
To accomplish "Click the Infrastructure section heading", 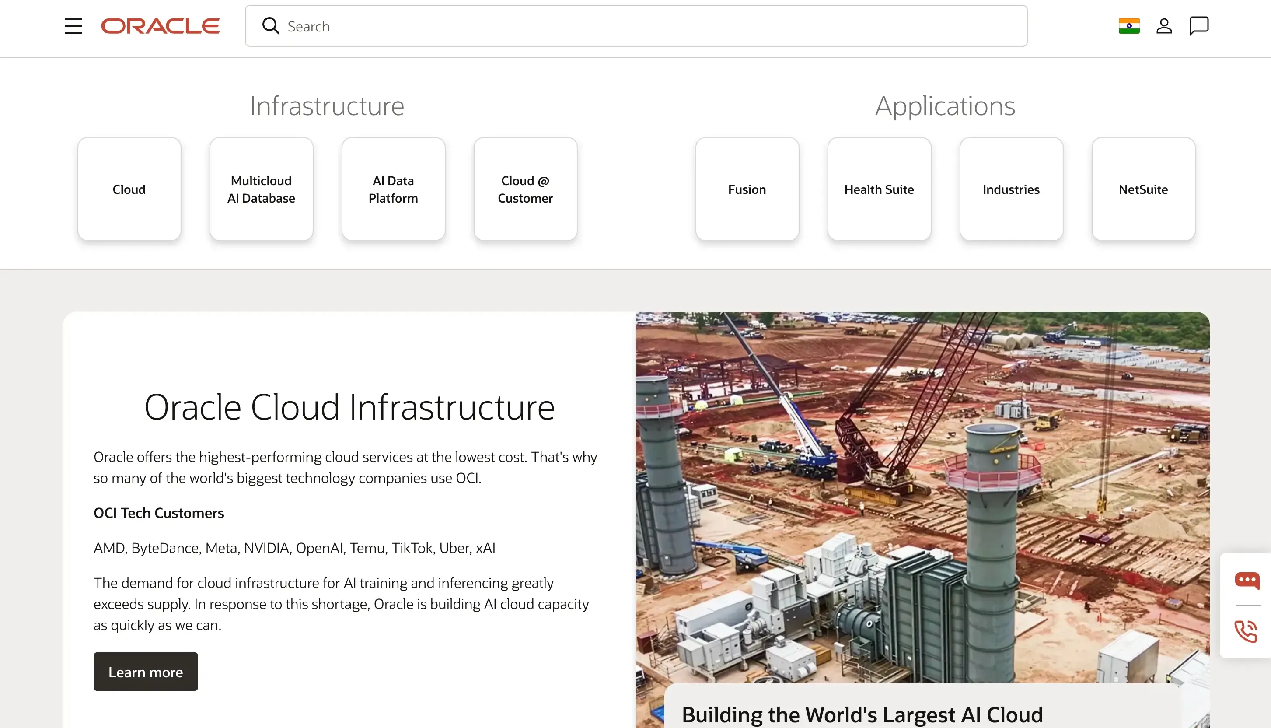I will click(x=327, y=106).
